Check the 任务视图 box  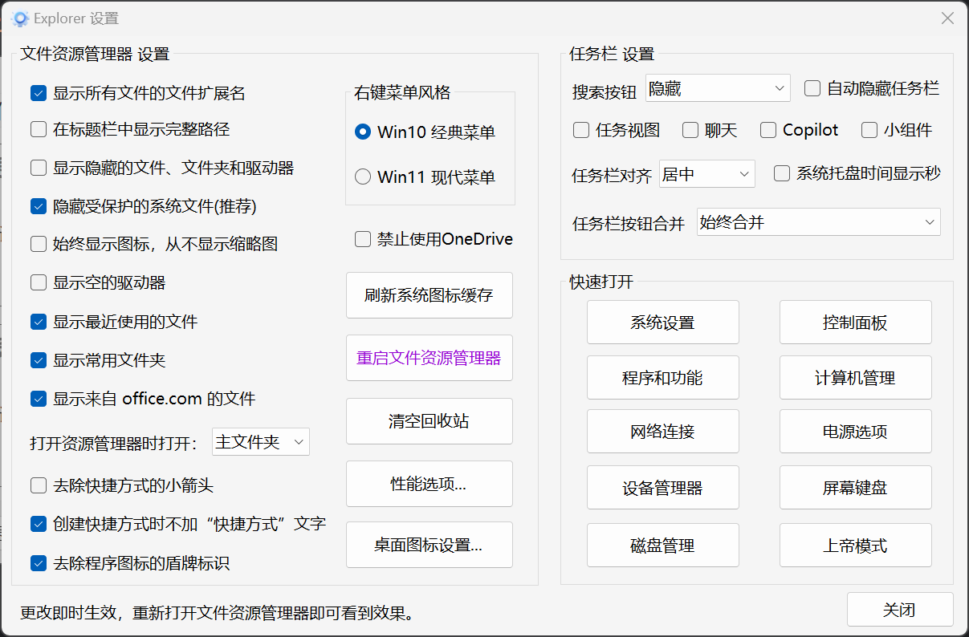pyautogui.click(x=581, y=130)
